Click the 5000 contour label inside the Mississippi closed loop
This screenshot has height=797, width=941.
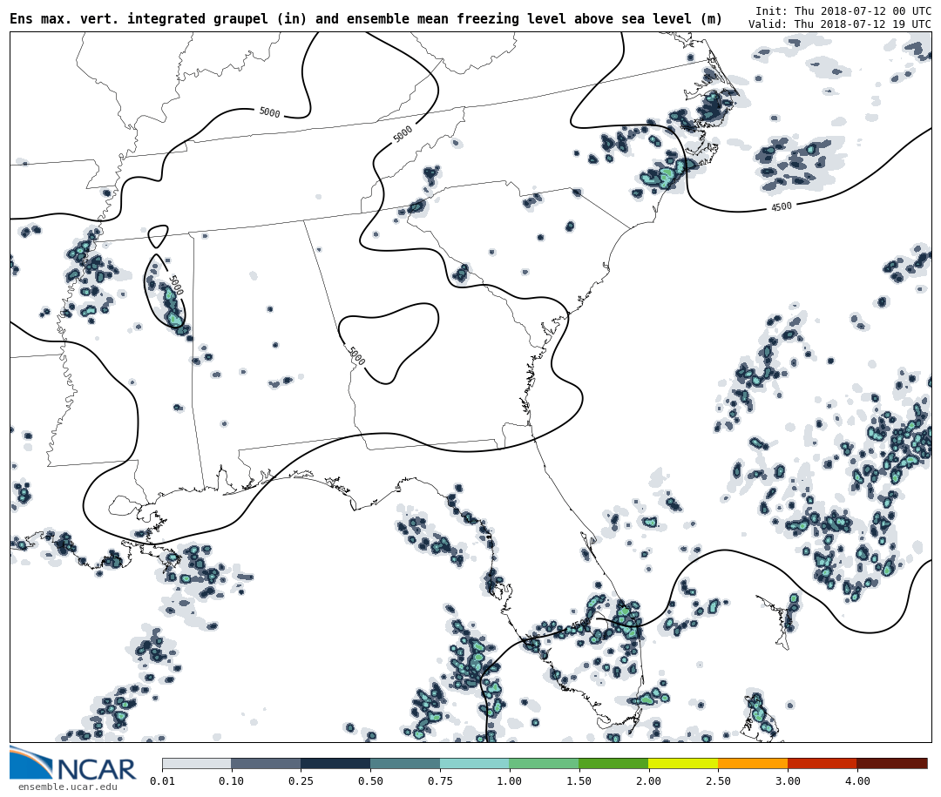coord(175,285)
